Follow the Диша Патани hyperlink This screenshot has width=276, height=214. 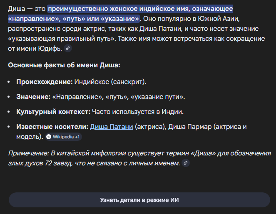click(112, 127)
